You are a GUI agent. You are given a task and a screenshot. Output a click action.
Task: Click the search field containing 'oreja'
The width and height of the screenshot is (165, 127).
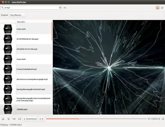31,8
